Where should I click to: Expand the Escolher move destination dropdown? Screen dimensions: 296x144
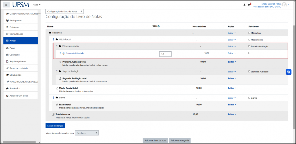click(x=87, y=133)
